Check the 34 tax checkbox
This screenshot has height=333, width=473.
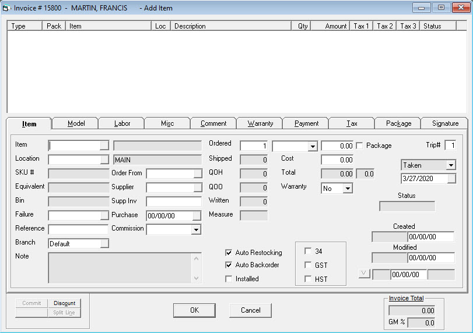[x=308, y=251]
